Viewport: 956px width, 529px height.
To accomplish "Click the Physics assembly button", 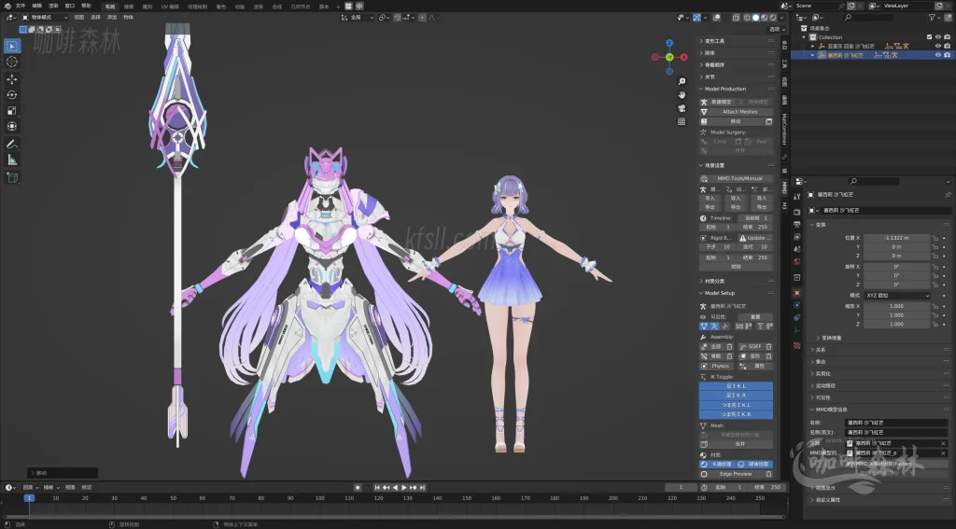I will click(x=717, y=367).
